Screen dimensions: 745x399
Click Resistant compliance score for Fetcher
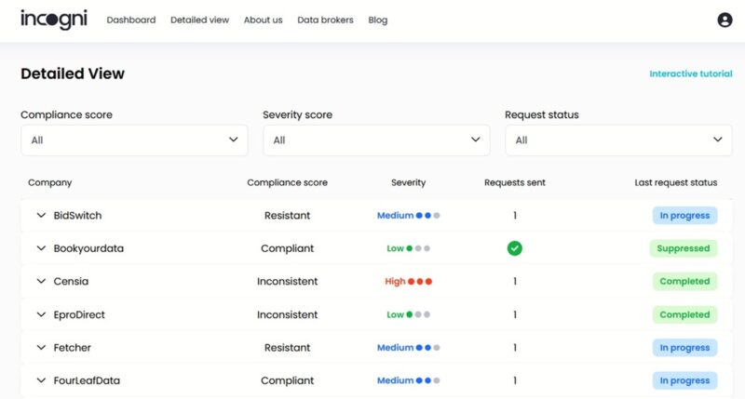coord(287,347)
